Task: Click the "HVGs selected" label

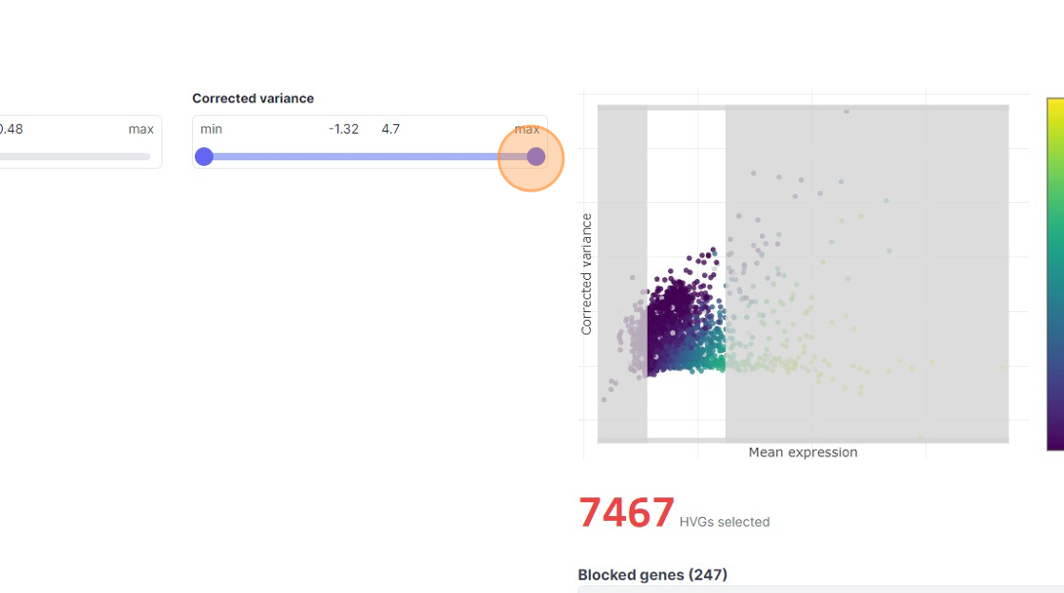Action: tap(724, 522)
